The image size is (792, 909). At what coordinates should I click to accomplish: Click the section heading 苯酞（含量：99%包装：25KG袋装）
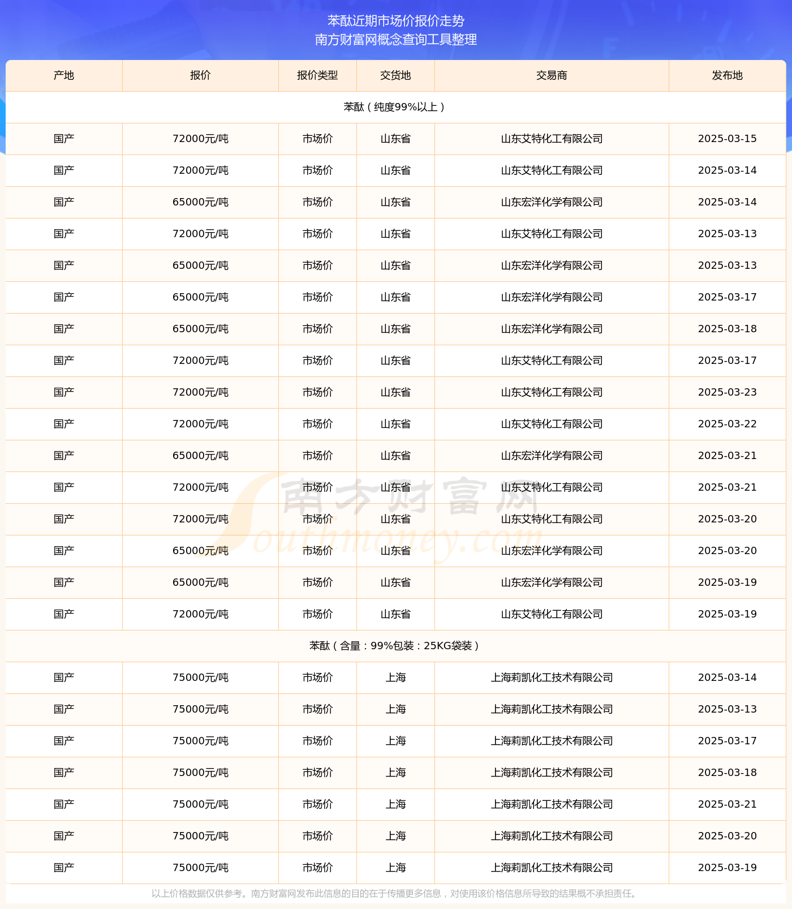coord(395,646)
